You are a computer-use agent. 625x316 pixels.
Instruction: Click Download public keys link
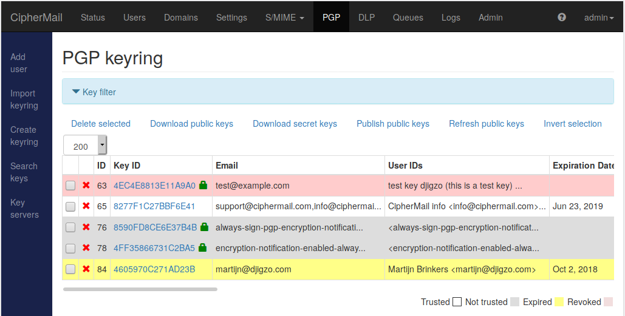coord(192,124)
